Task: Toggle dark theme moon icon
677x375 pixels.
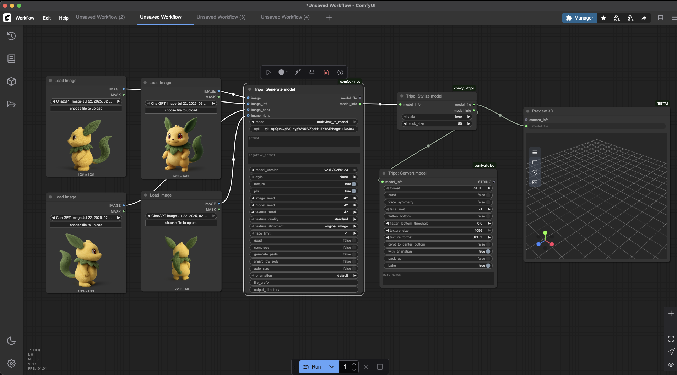Action: [x=11, y=341]
